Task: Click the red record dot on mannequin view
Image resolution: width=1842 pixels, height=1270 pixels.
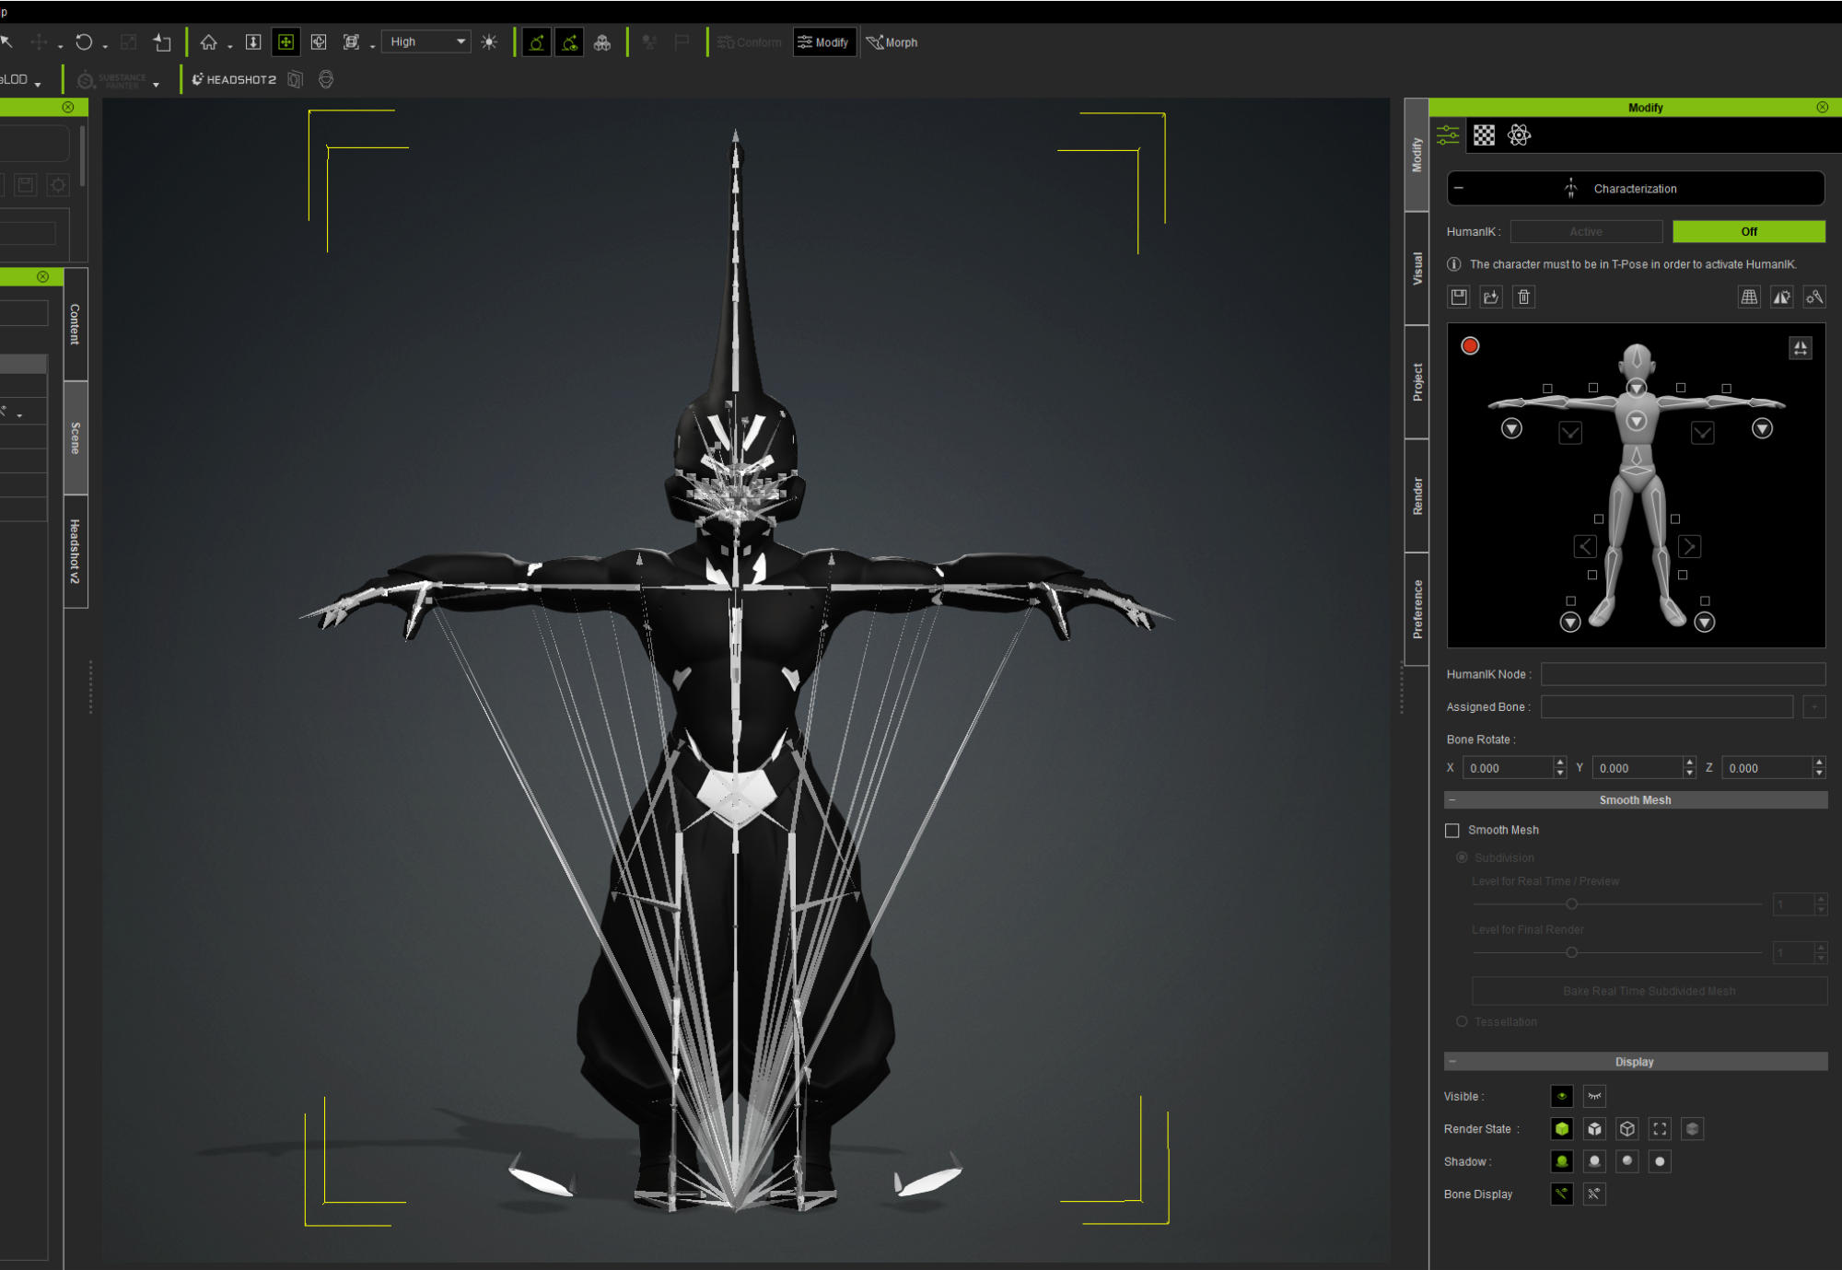Action: click(x=1470, y=345)
